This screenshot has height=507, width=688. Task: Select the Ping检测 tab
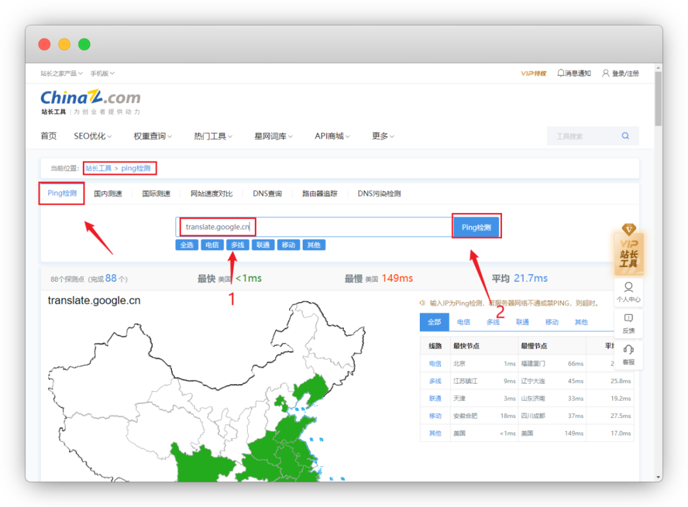62,193
